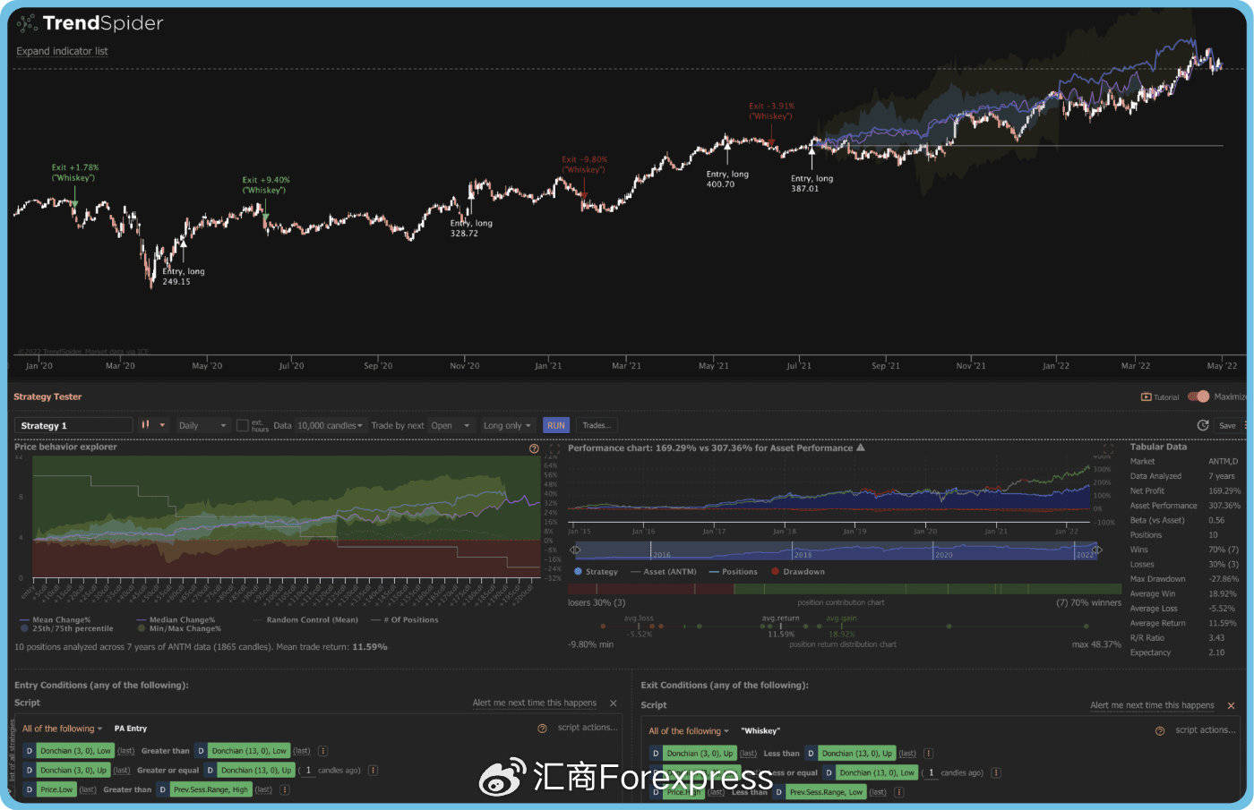Open the chart type dropdown arrow beside Strategy 1

(162, 425)
